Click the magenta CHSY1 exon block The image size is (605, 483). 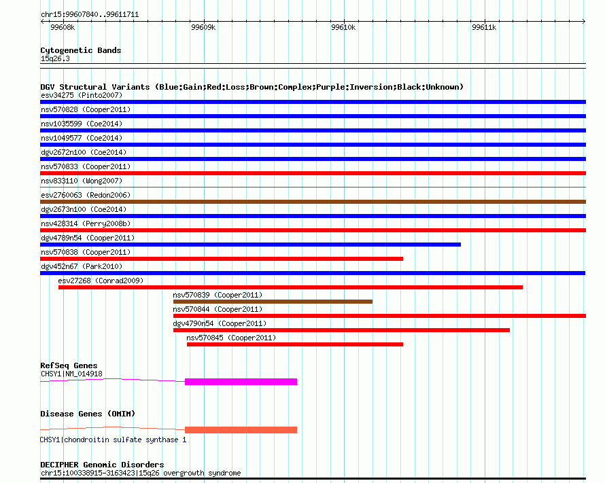tap(241, 382)
